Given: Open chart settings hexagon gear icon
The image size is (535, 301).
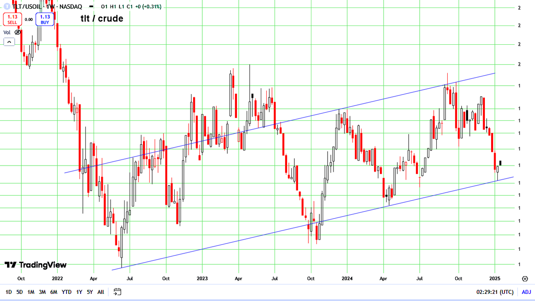Looking at the screenshot, I should tap(525, 278).
